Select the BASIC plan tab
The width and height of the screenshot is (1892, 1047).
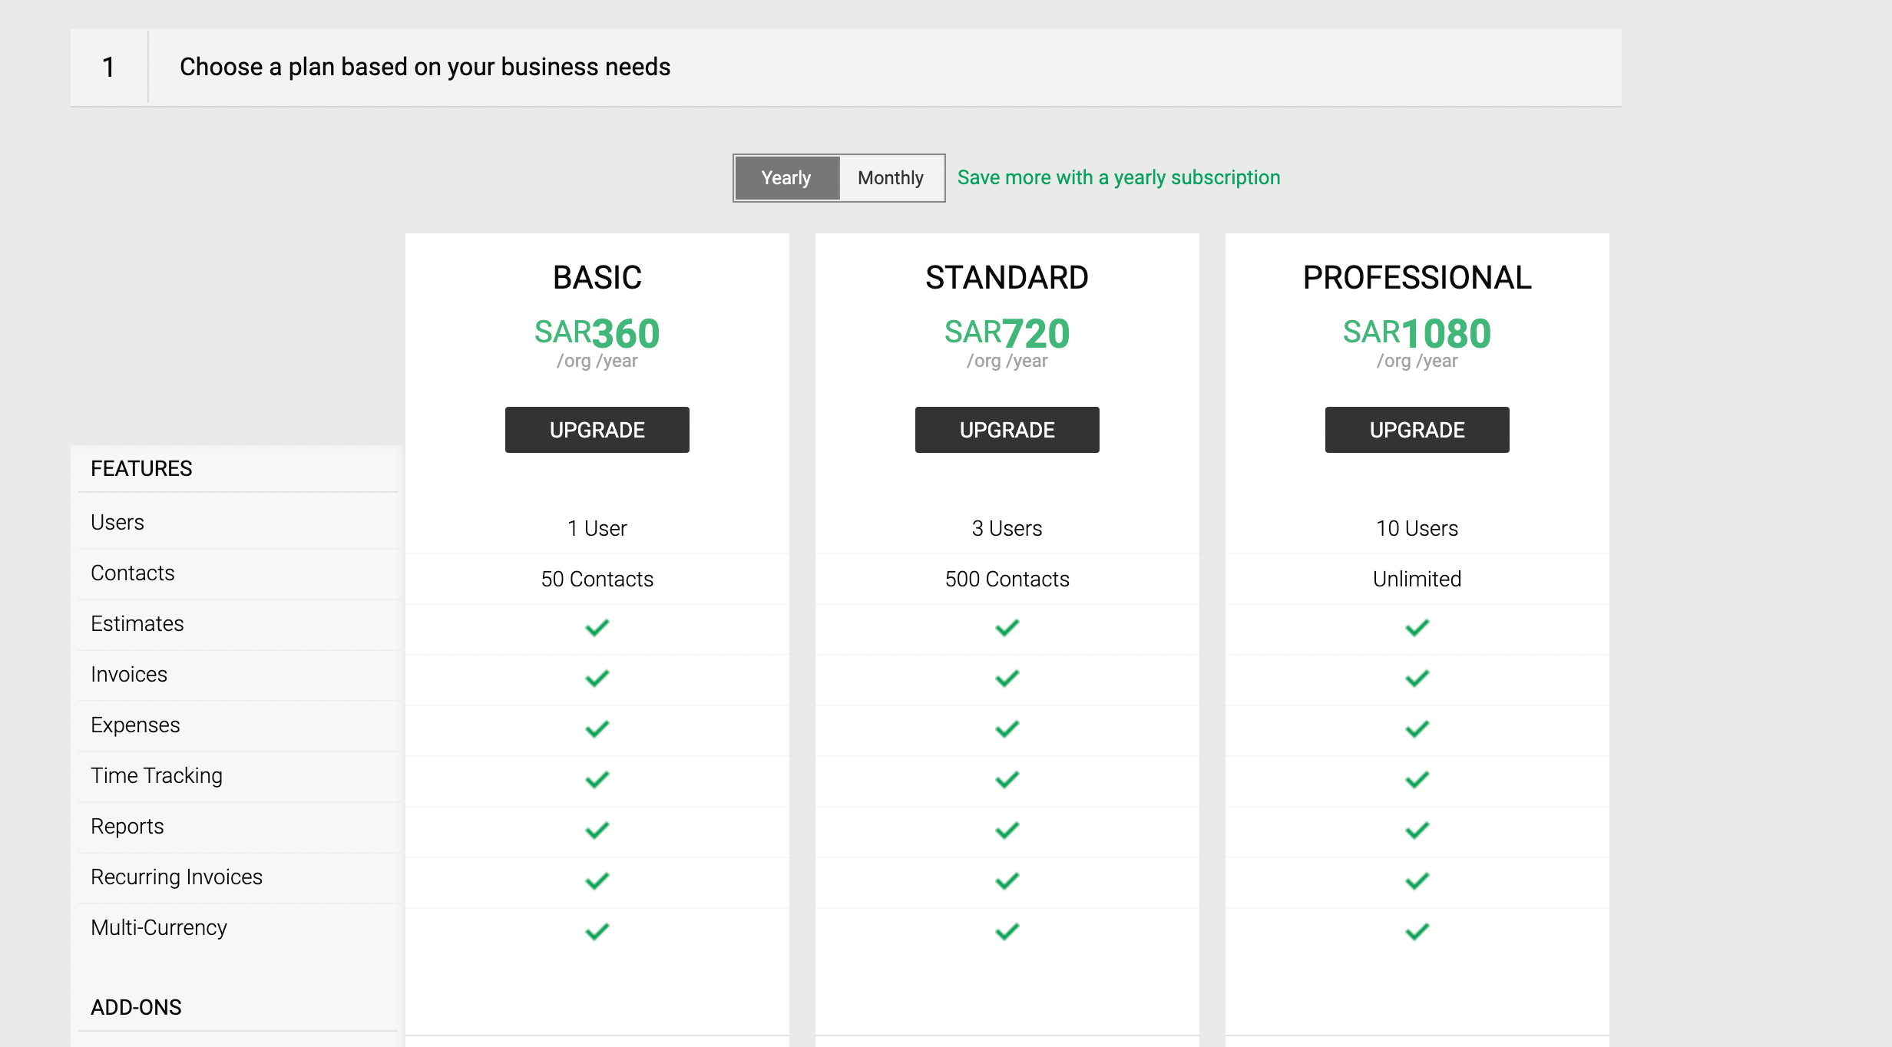point(597,276)
